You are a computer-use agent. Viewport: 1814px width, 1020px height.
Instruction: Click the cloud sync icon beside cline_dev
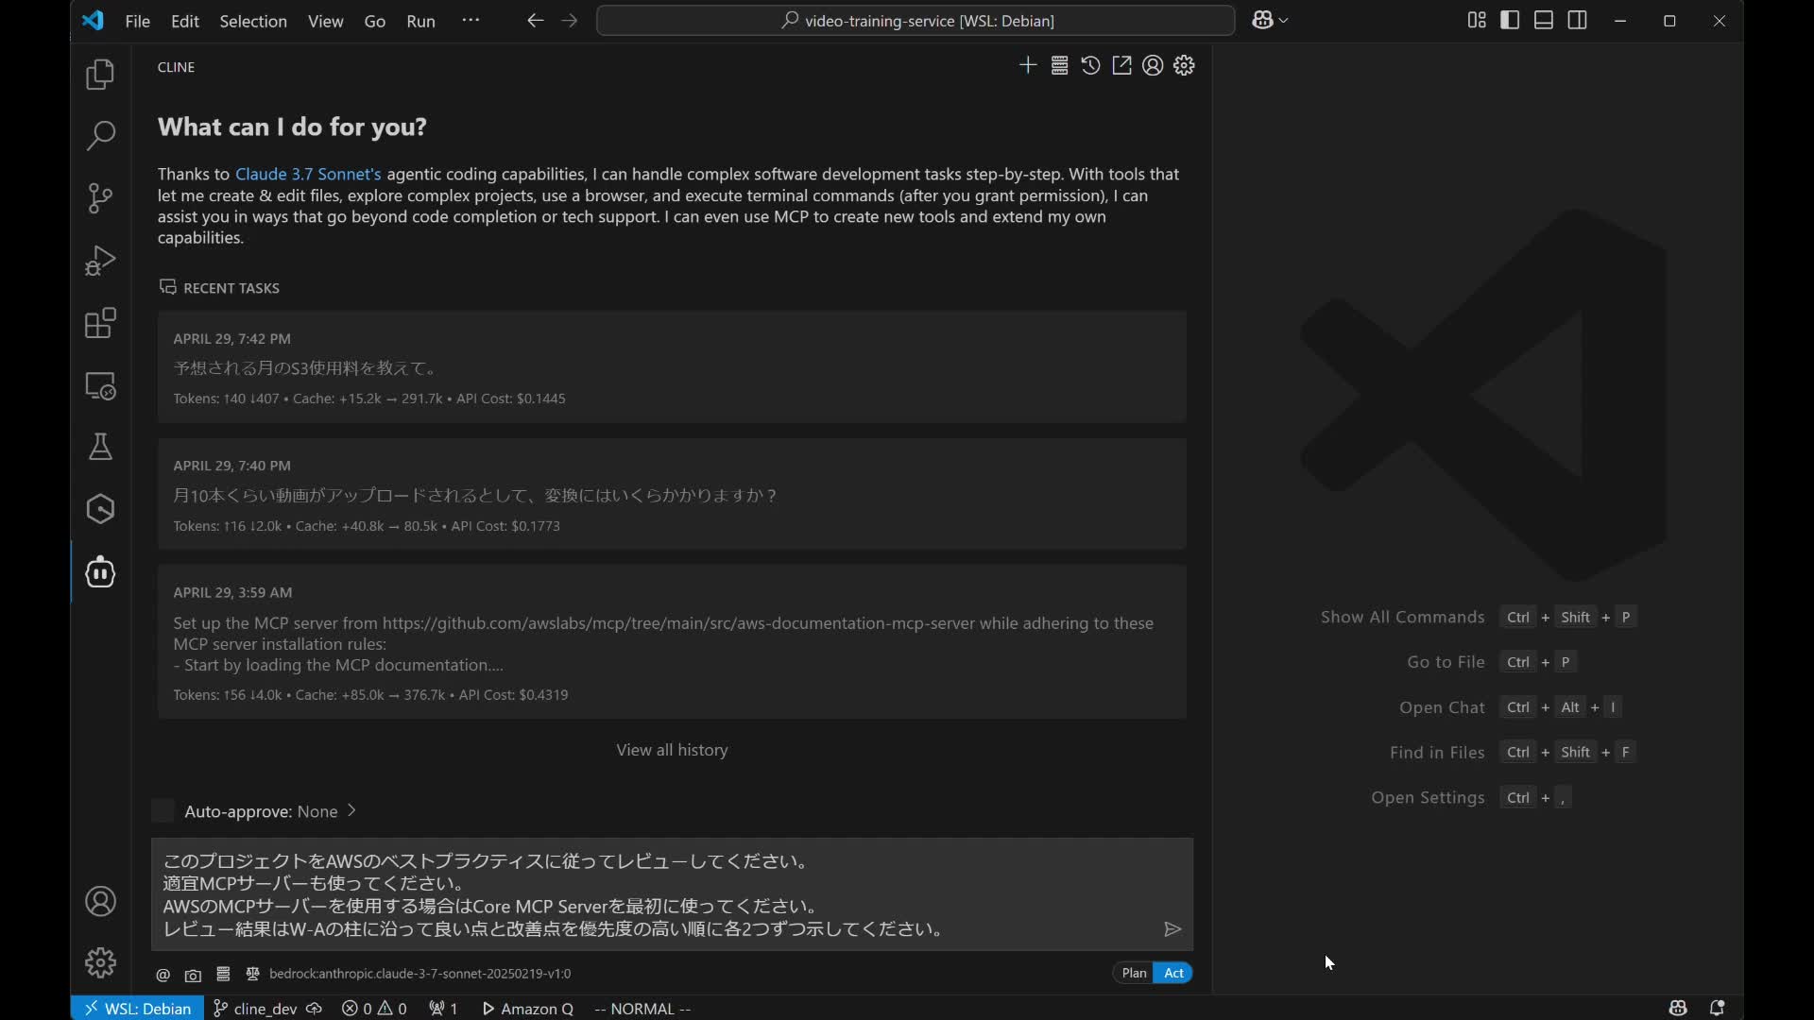pyautogui.click(x=314, y=1009)
